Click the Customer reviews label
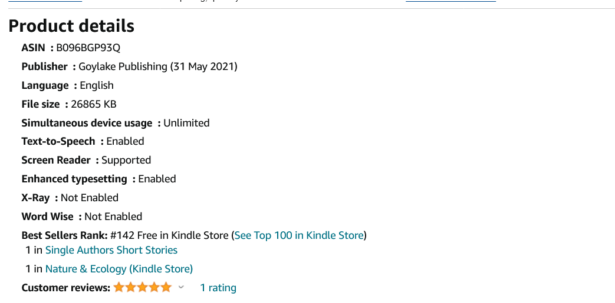Image resolution: width=615 pixels, height=303 pixels. coord(66,288)
